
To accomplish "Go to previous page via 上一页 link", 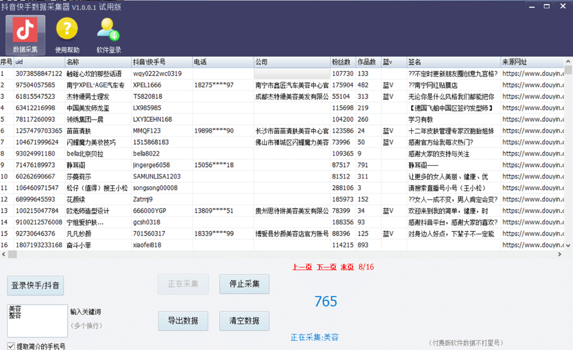I will [302, 267].
